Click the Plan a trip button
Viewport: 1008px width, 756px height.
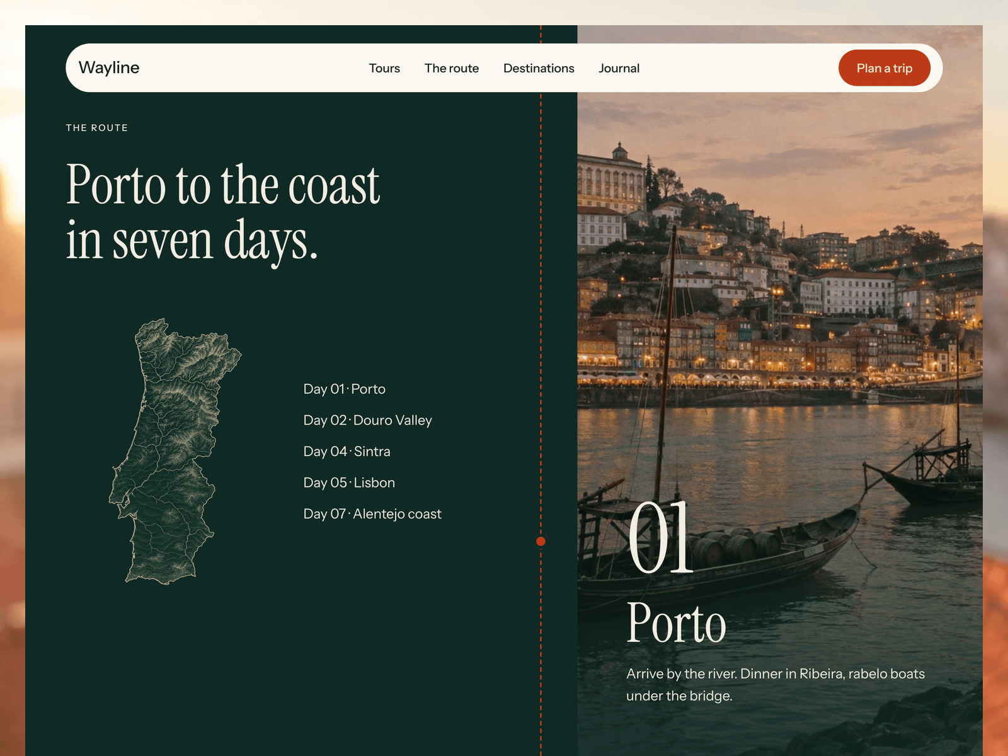point(885,68)
